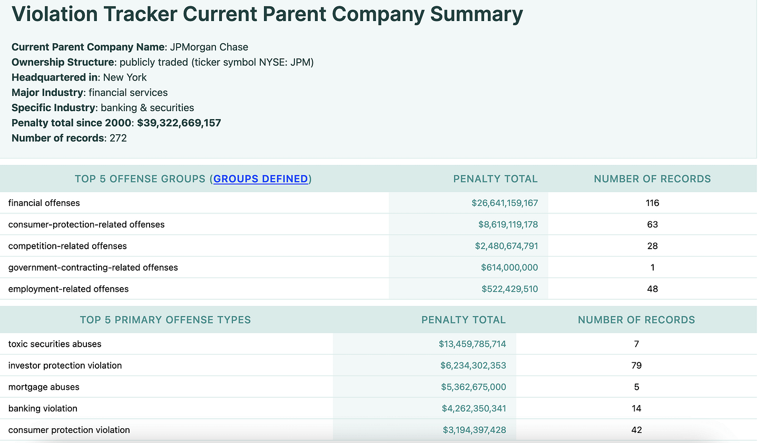Select investor protection violation label
Viewport: 767px width, 443px height.
[x=65, y=366]
